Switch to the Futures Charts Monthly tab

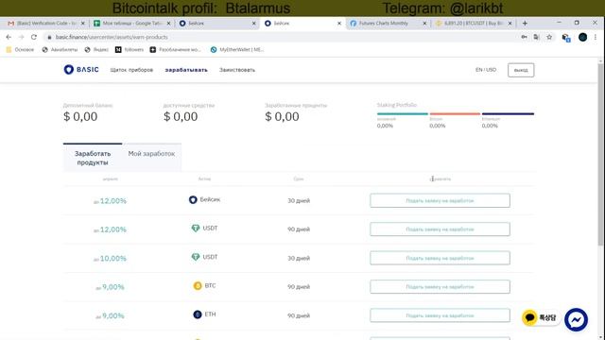pos(388,23)
